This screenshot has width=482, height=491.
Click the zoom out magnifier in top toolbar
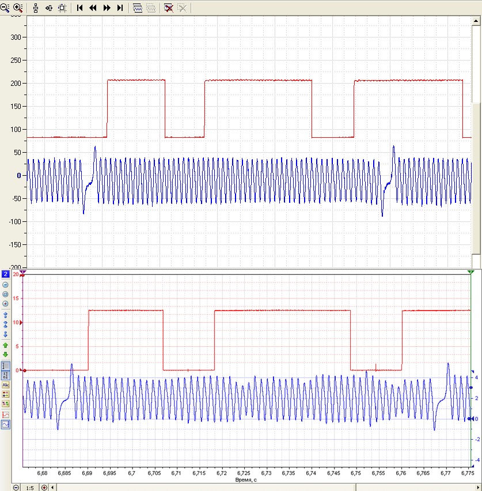(x=5, y=8)
